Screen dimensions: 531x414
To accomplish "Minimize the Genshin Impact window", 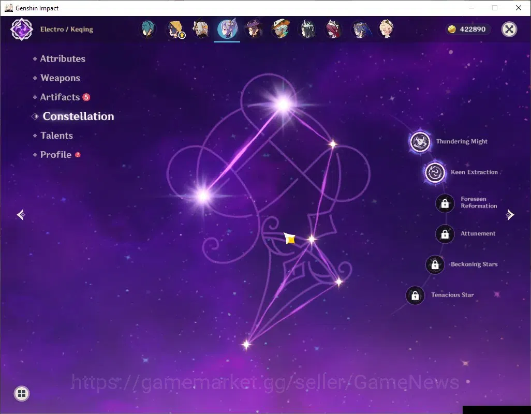I will point(471,8).
